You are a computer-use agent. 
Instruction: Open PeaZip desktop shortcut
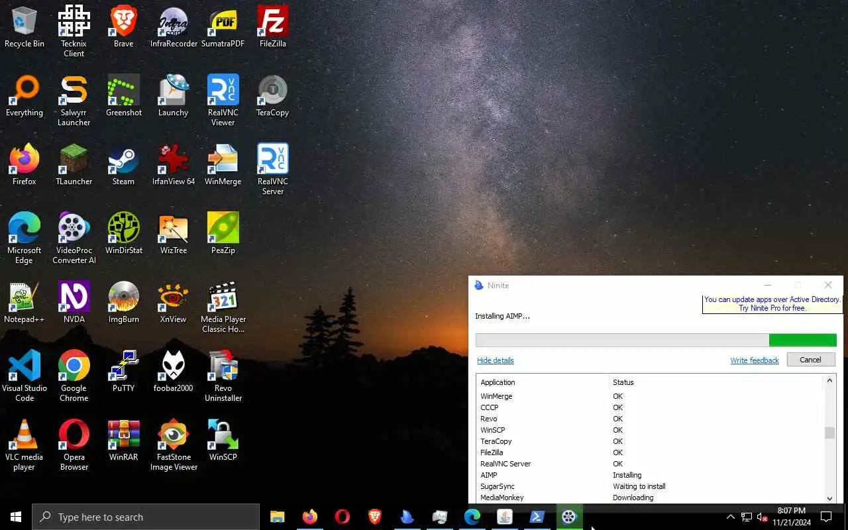coord(223,235)
